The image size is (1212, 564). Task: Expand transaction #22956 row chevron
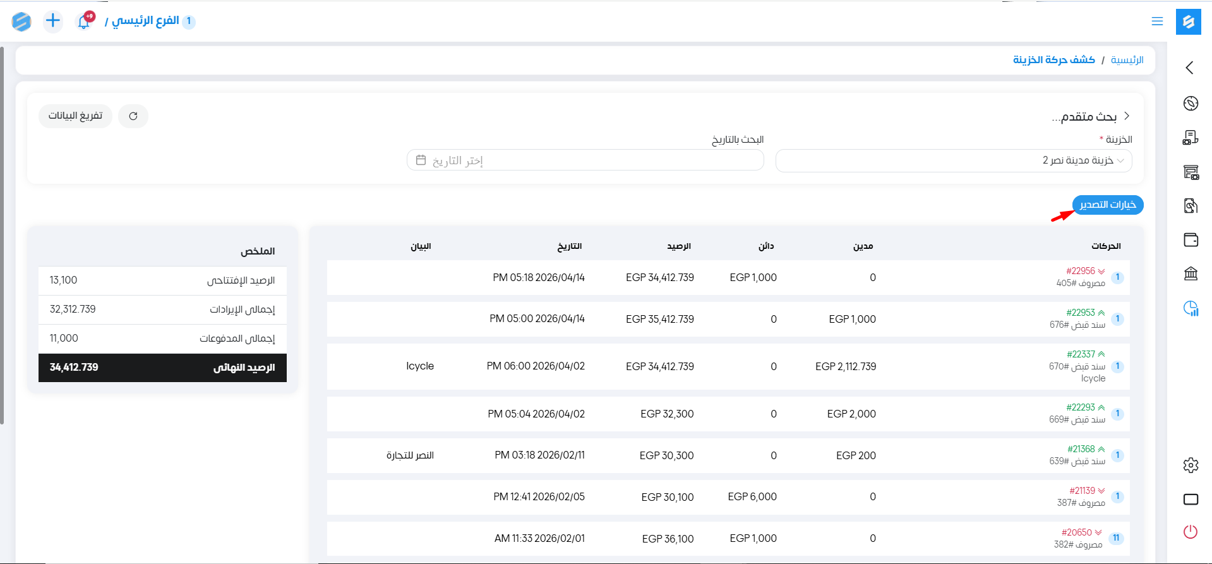[1101, 272]
